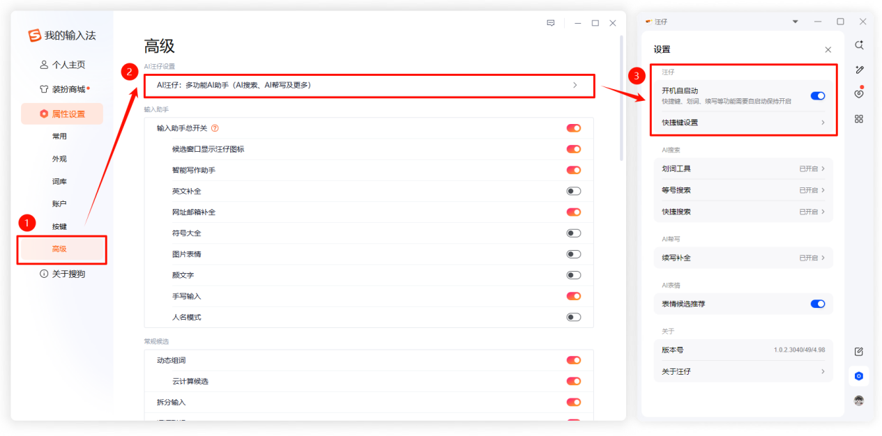Enable the 英文补全 toggle

tap(573, 191)
